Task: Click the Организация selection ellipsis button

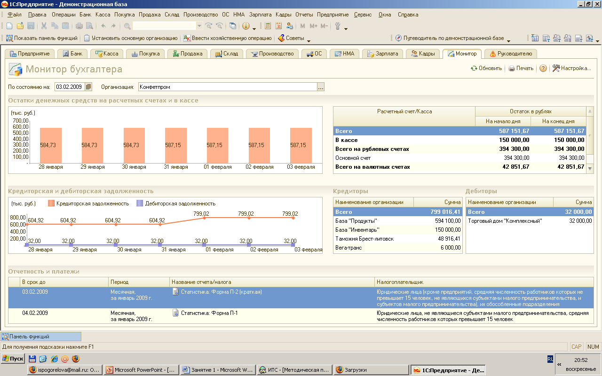Action: [321, 87]
